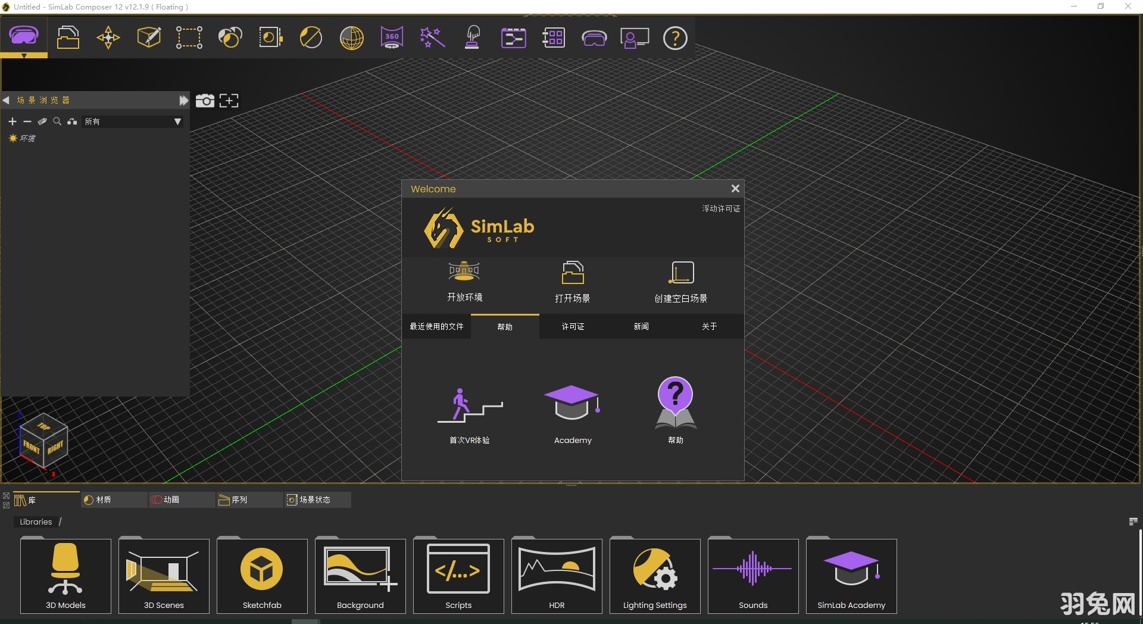
Task: Open the Help question mark tool
Action: tap(675, 38)
